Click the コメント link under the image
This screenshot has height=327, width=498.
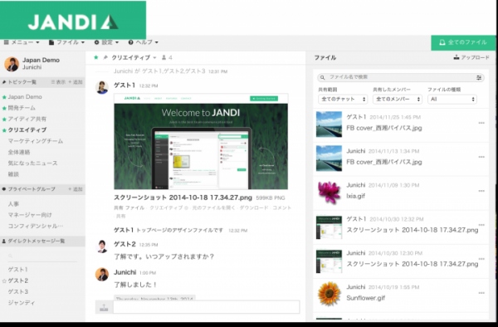coord(281,207)
